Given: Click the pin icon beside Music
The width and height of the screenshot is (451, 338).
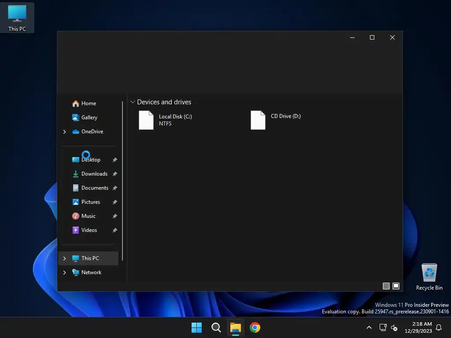Looking at the screenshot, I should coord(115,216).
